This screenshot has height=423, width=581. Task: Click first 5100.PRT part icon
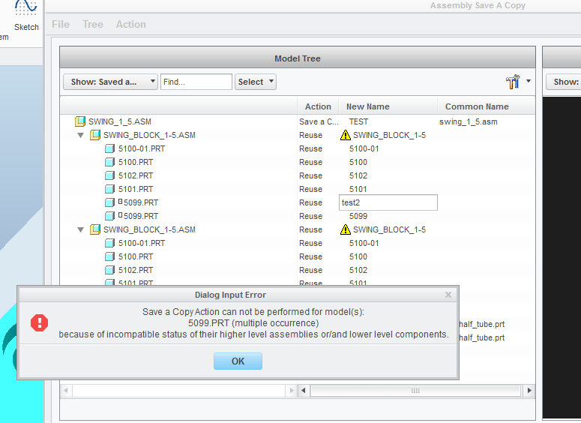click(x=109, y=162)
